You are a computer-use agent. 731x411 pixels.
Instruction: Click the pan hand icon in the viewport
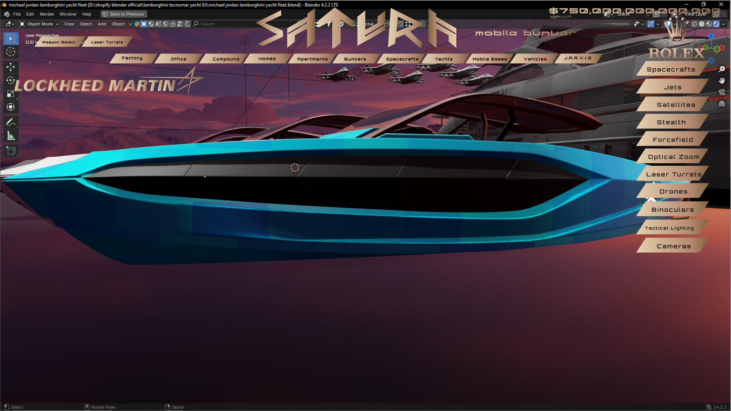722,80
